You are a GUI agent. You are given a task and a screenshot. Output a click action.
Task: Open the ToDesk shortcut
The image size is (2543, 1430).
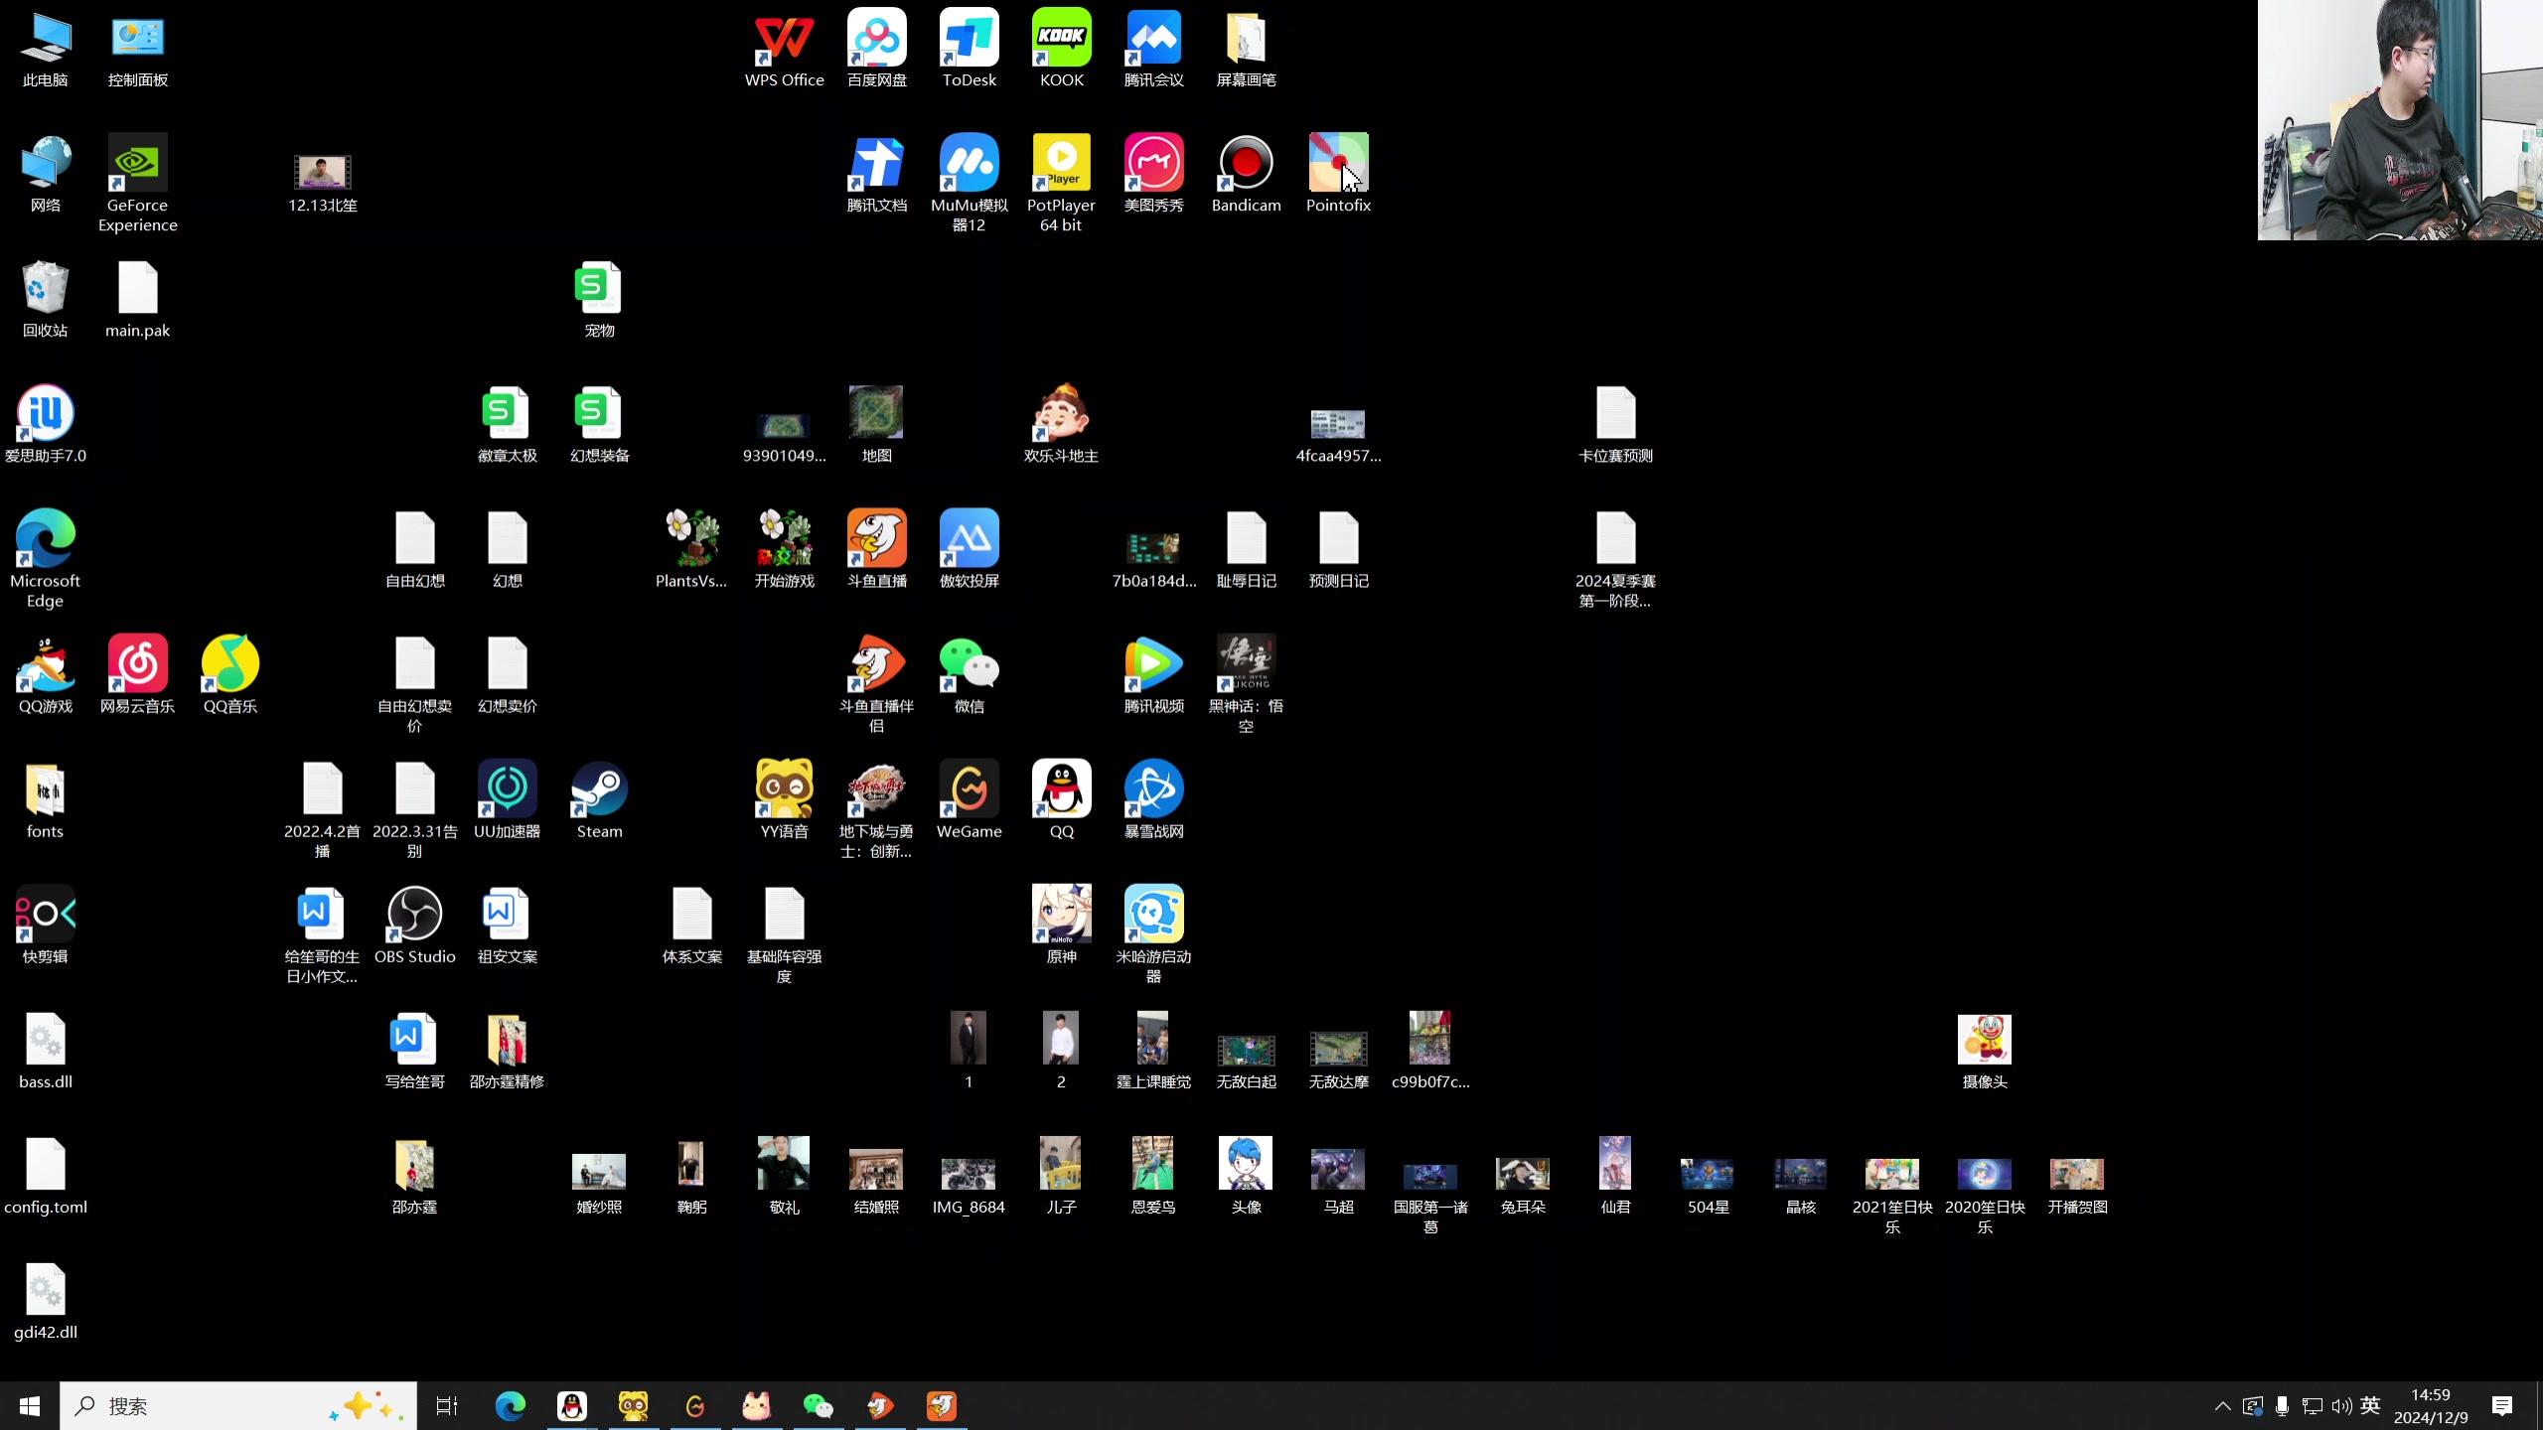[x=969, y=48]
